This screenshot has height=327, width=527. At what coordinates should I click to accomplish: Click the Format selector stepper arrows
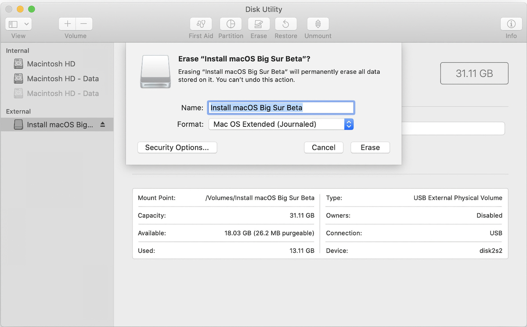point(349,124)
